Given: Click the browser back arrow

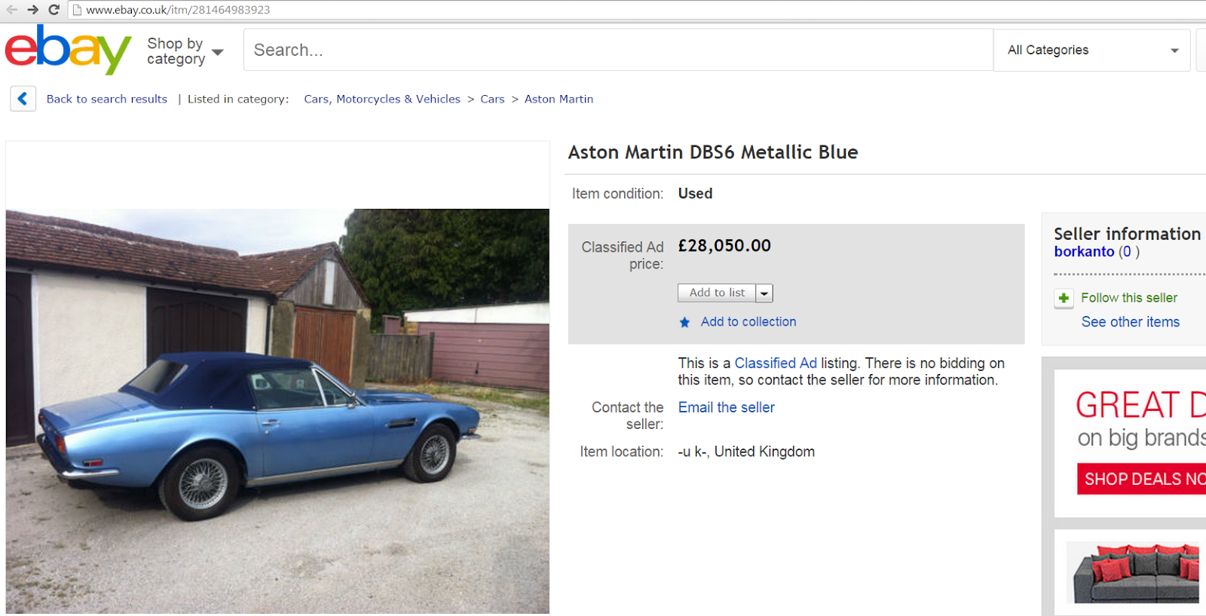Looking at the screenshot, I should click(x=12, y=10).
